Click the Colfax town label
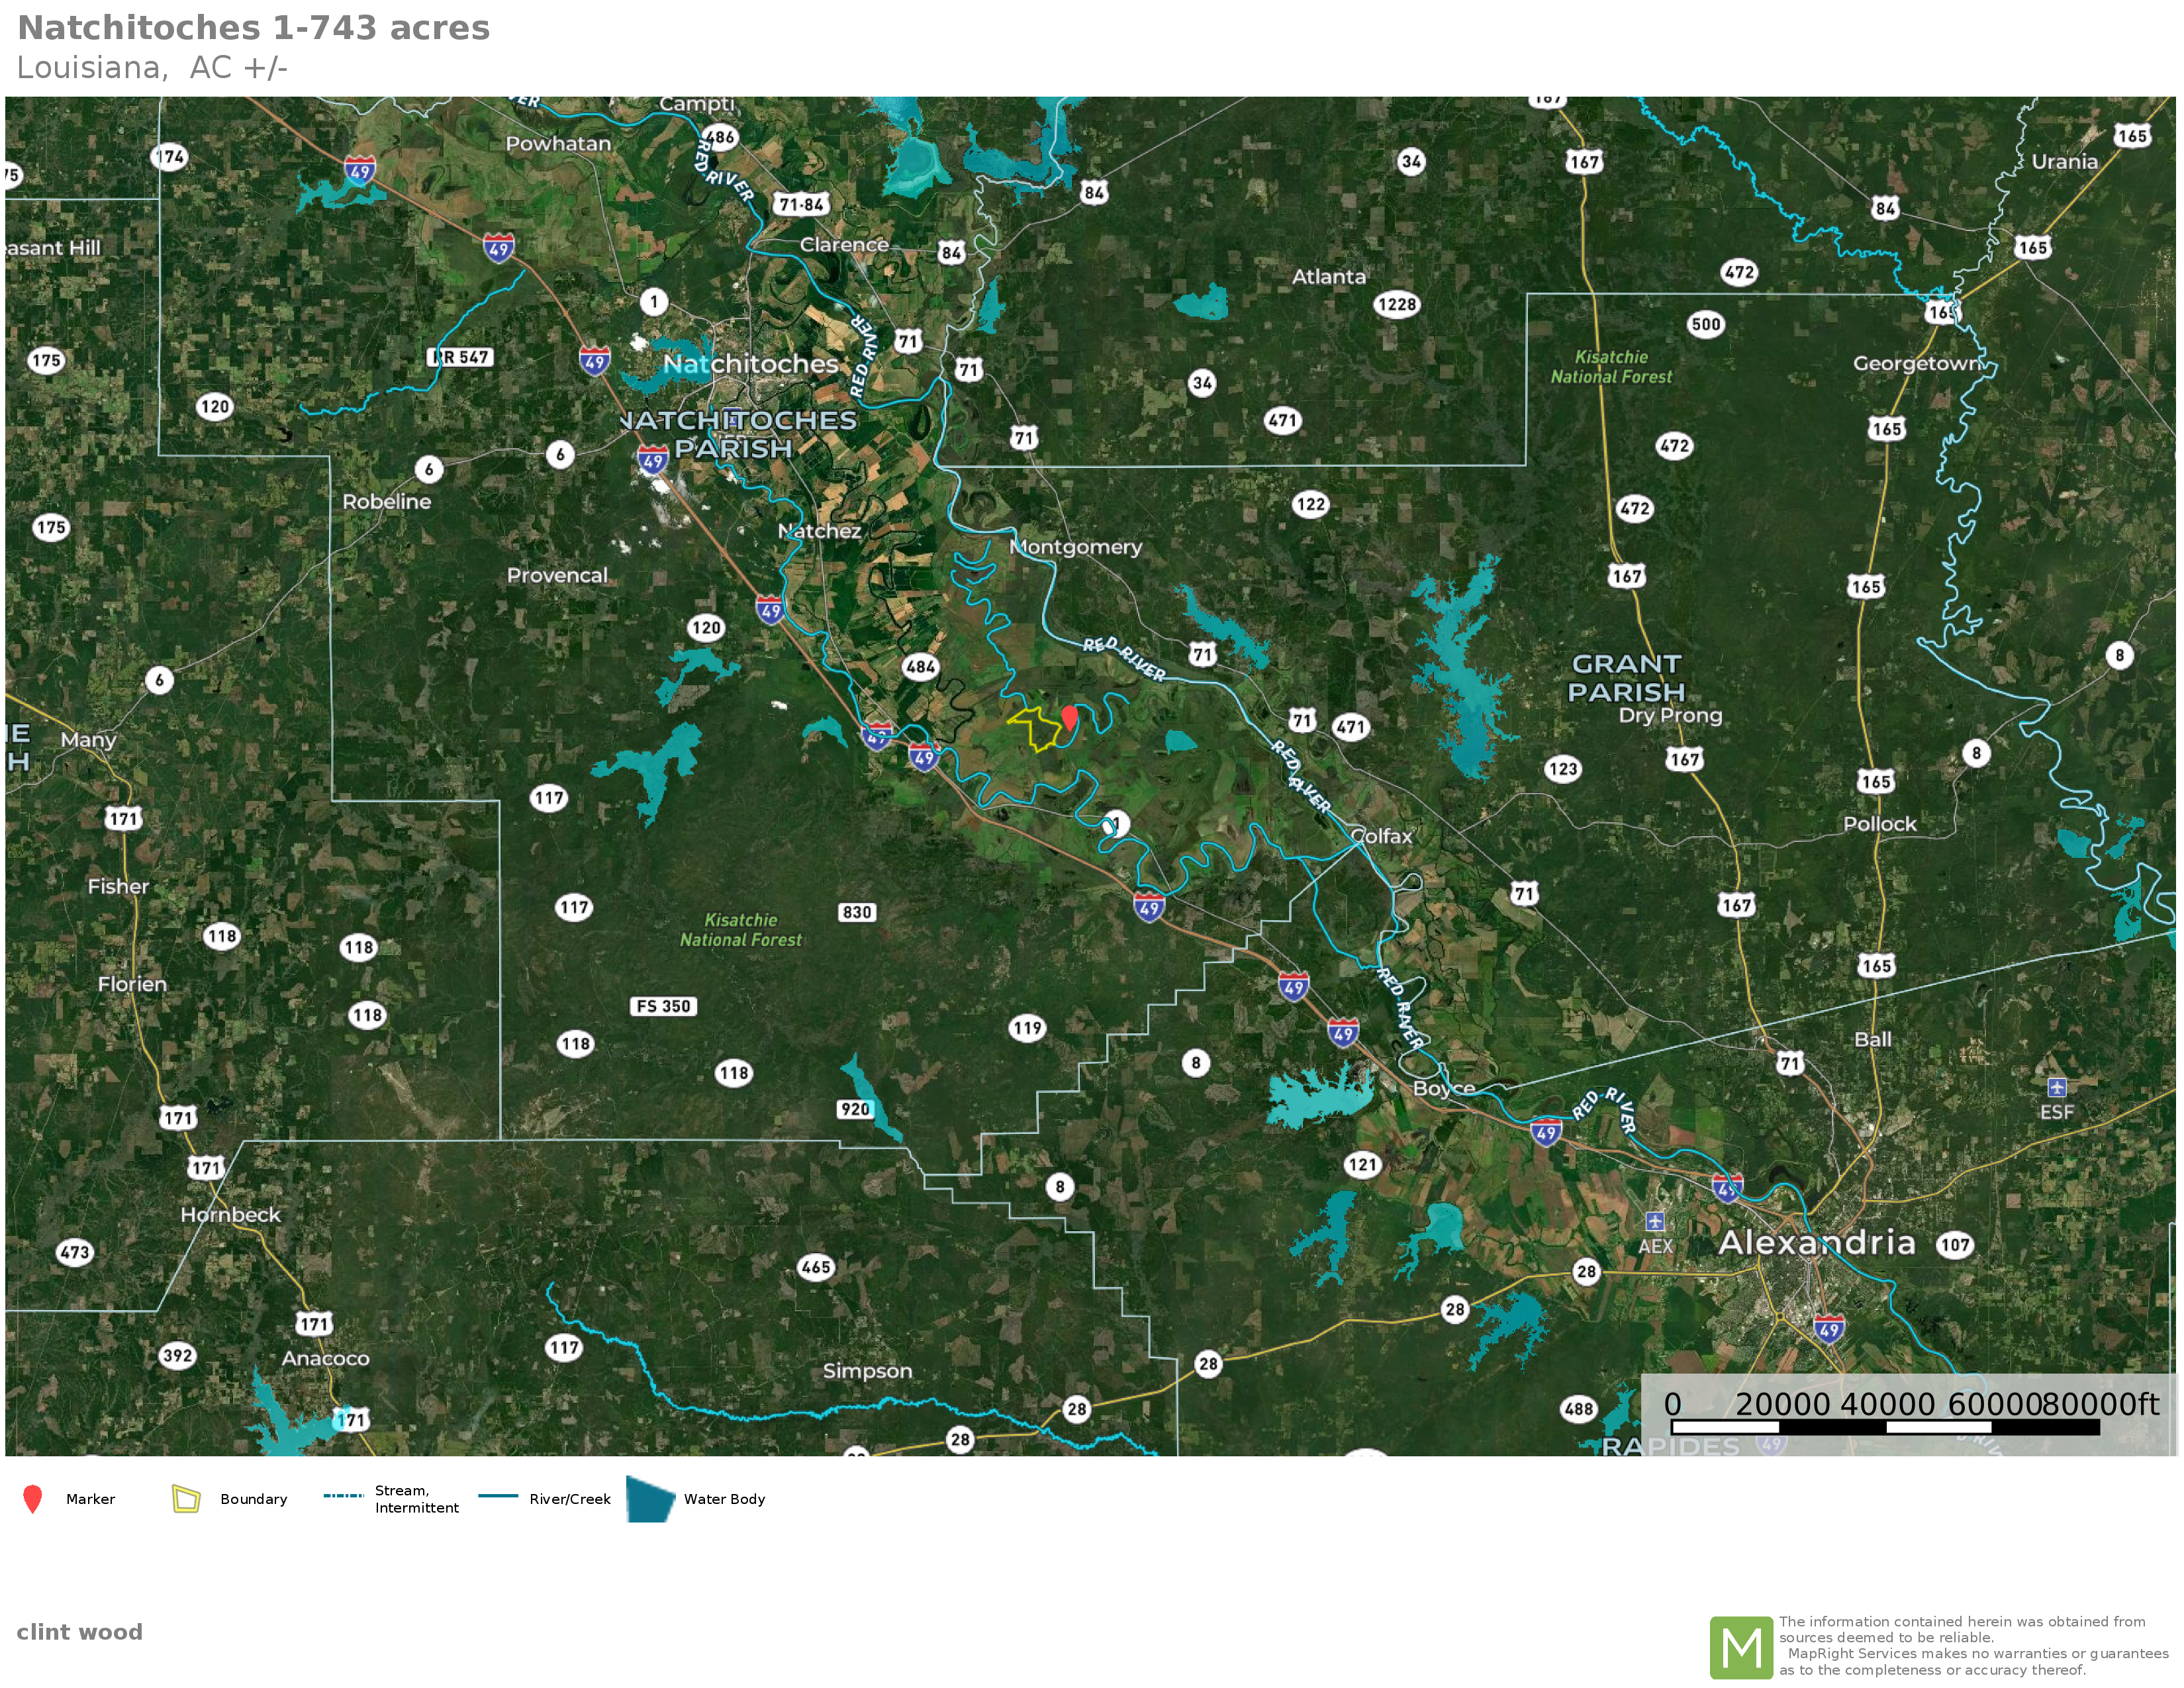Screen dimensions: 2184x1688 pos(1381,836)
